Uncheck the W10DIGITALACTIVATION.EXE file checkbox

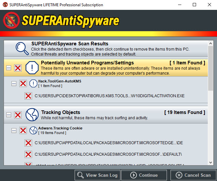coord(28,96)
